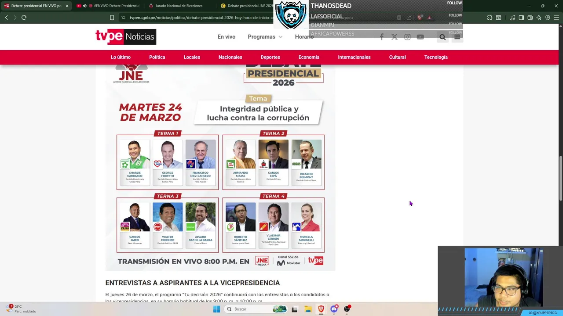The height and width of the screenshot is (316, 563).
Task: Open OBS Studio from the taskbar
Action: 347,309
